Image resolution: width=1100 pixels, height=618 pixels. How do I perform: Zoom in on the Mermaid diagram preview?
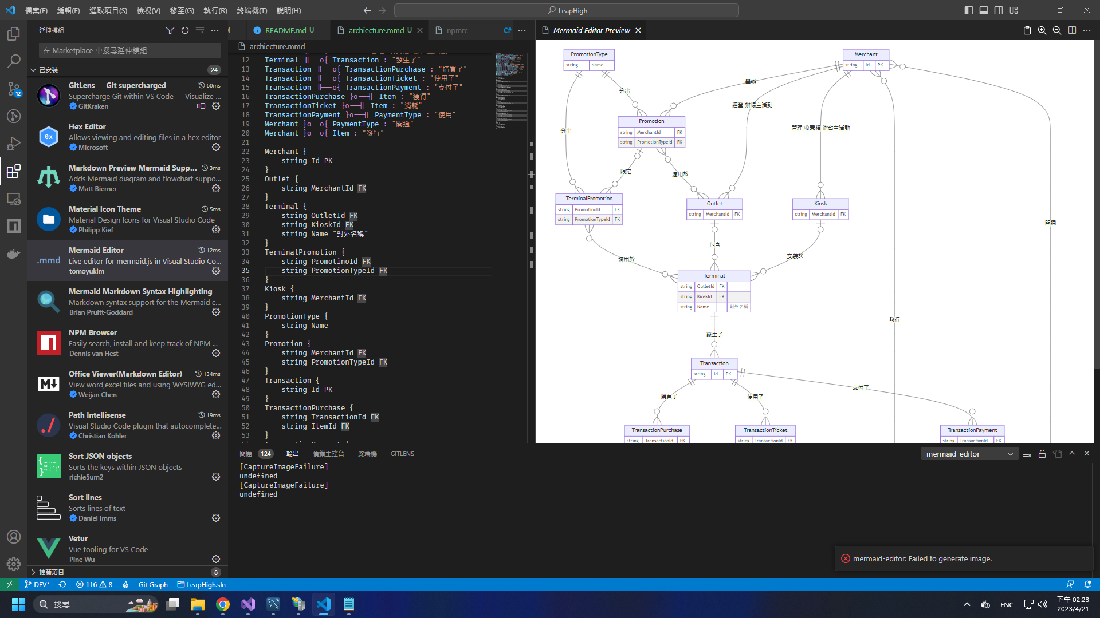[1043, 30]
